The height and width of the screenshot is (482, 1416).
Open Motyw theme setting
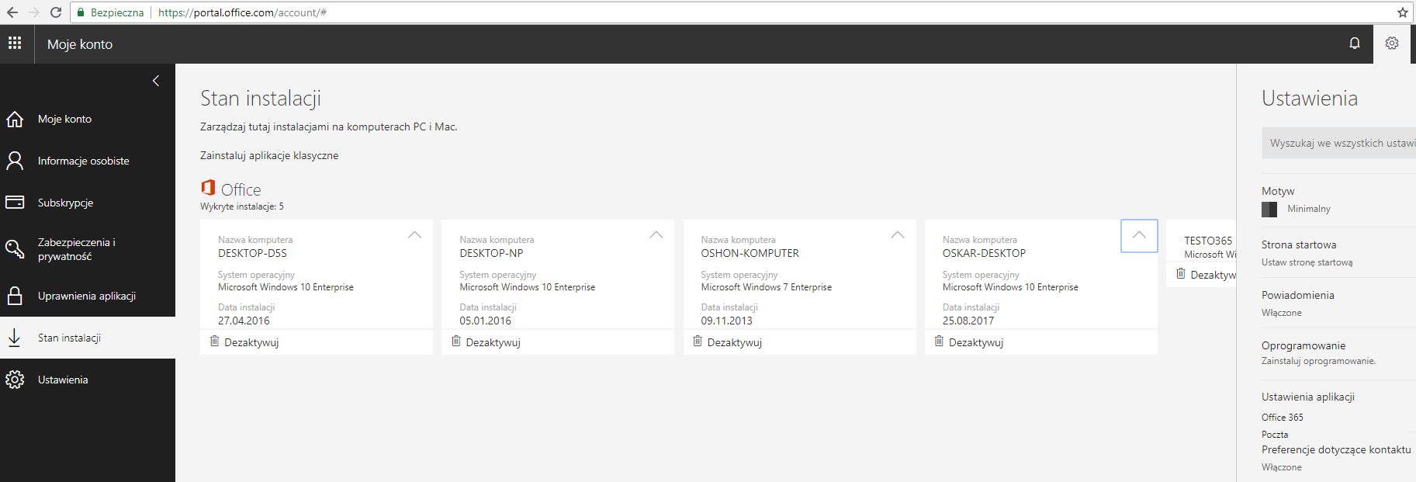pos(1278,191)
